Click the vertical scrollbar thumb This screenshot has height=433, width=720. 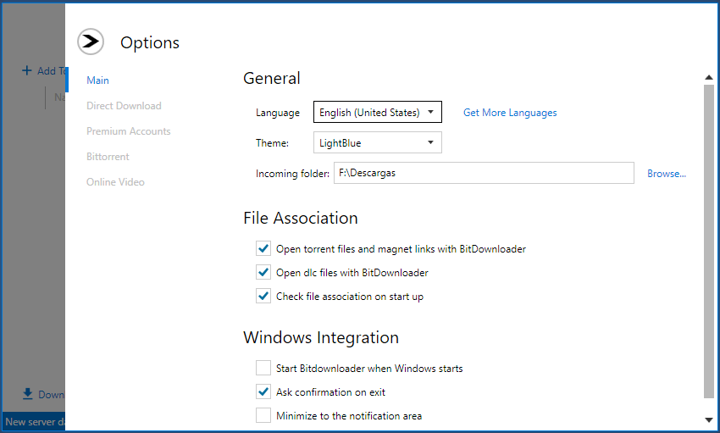click(708, 241)
